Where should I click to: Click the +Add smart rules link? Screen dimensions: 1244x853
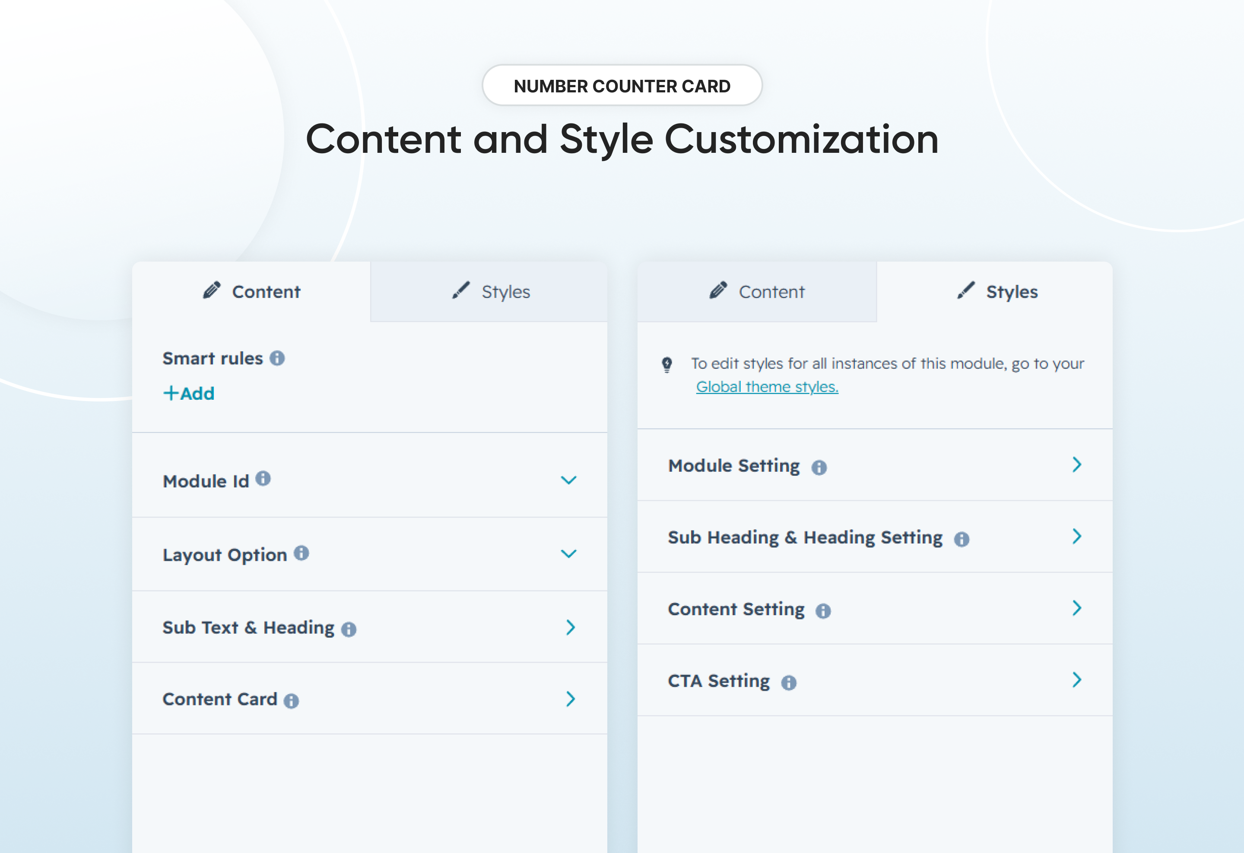tap(188, 394)
